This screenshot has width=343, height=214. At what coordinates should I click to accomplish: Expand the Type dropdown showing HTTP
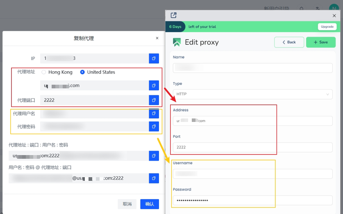(x=252, y=94)
